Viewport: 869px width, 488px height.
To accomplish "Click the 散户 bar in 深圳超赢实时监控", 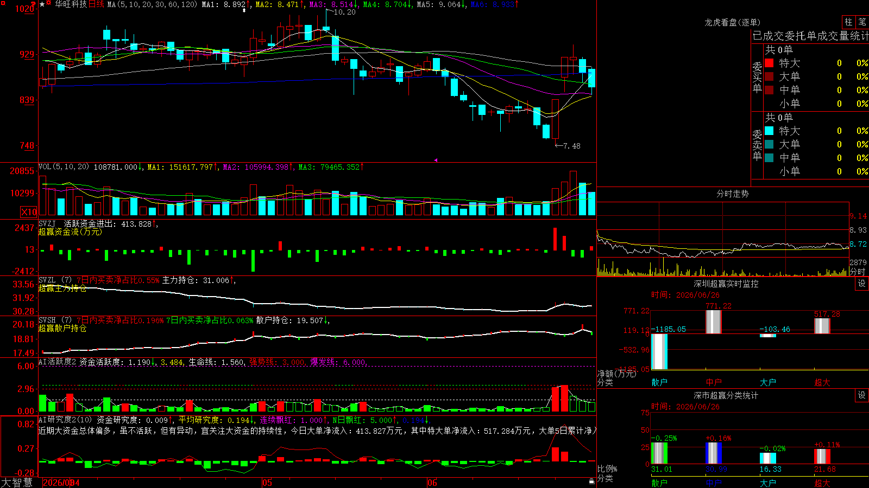I will coord(659,351).
